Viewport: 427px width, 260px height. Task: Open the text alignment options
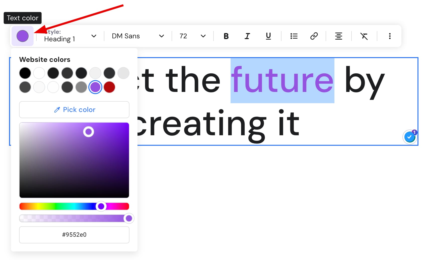339,36
